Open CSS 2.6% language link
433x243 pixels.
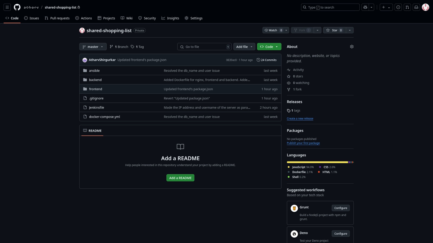tap(327, 167)
